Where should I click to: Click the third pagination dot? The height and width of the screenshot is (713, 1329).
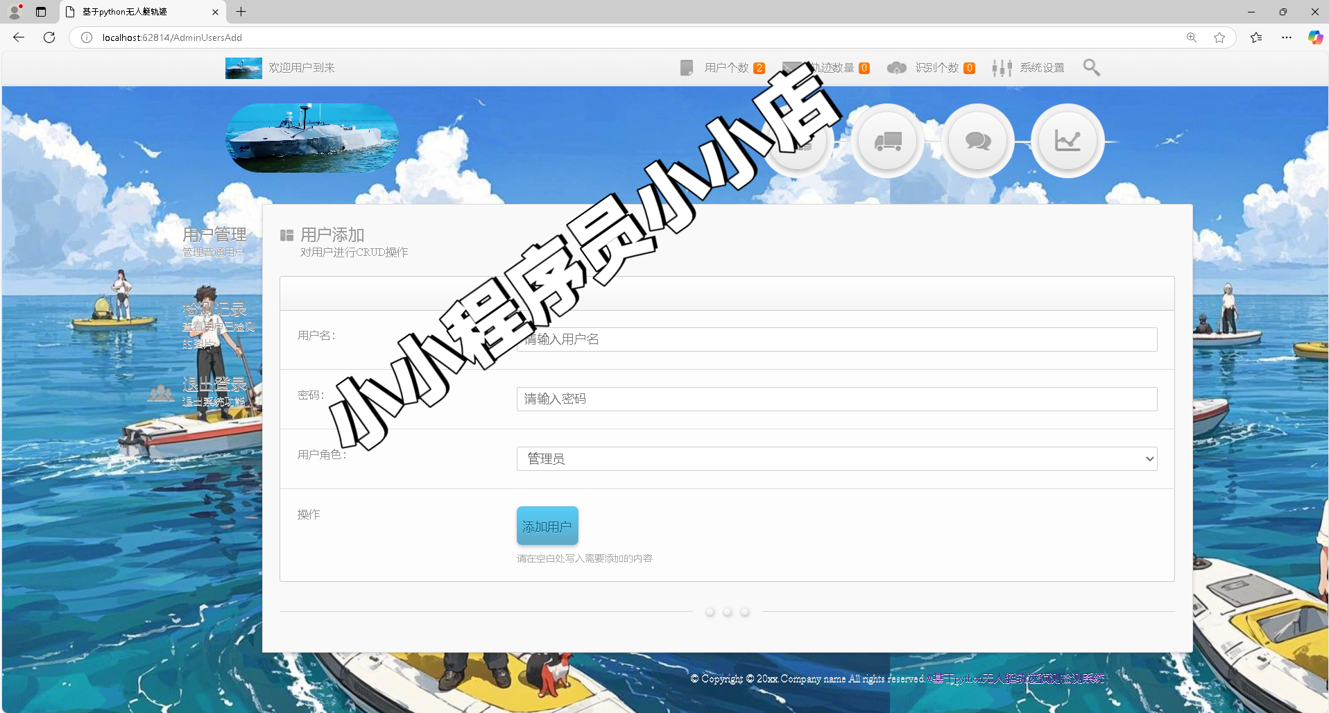(744, 612)
